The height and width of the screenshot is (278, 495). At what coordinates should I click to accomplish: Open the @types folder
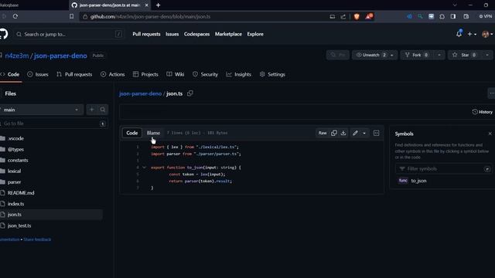coord(15,149)
